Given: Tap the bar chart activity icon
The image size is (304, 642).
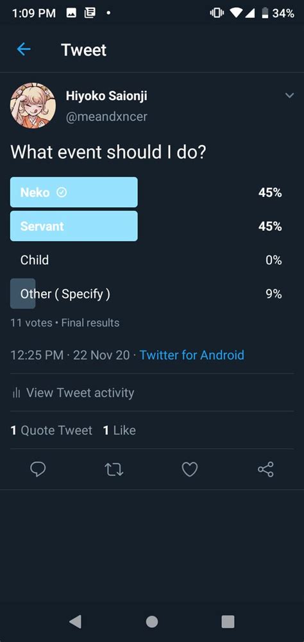Looking at the screenshot, I should point(17,393).
